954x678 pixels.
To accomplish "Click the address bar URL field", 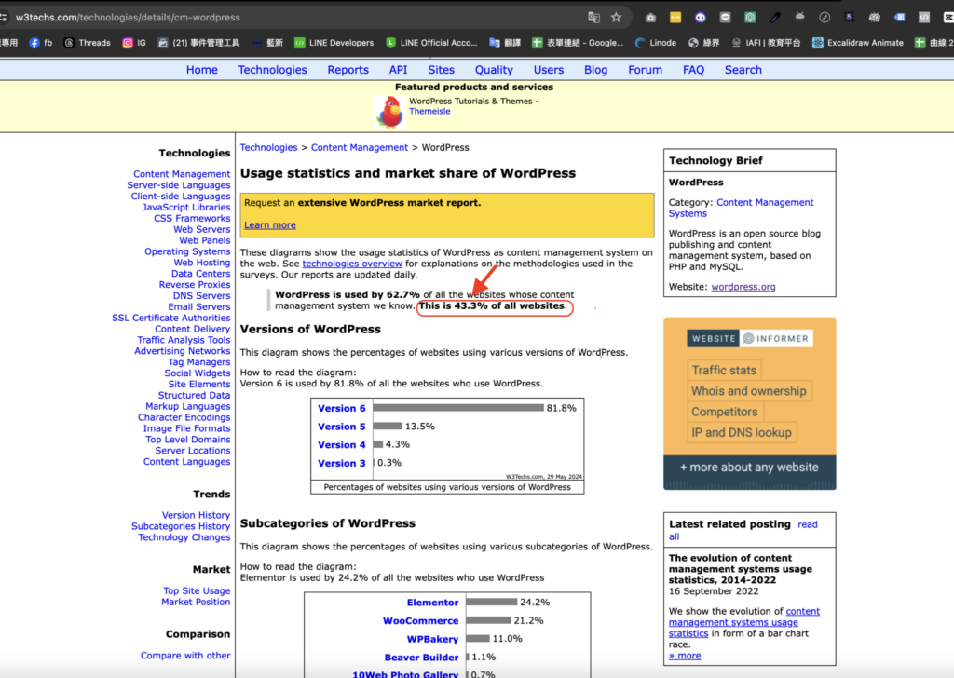I will 279,17.
